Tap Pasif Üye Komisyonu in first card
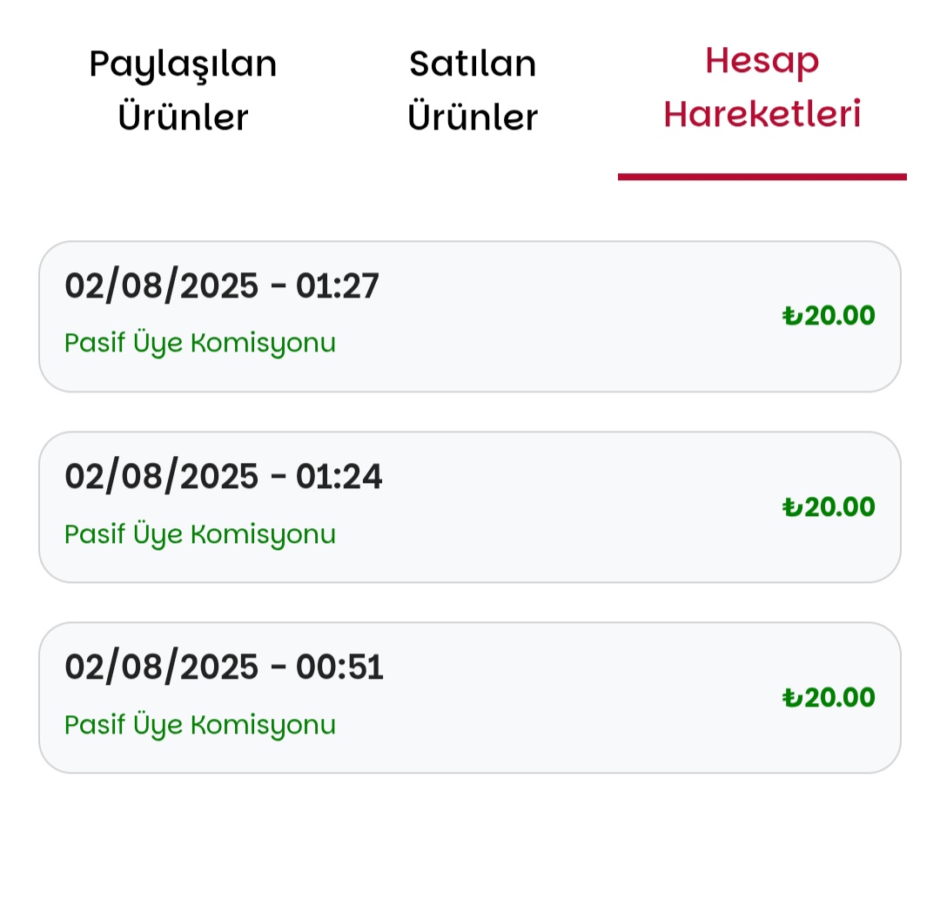Screen dimensions: 940x919 point(200,343)
